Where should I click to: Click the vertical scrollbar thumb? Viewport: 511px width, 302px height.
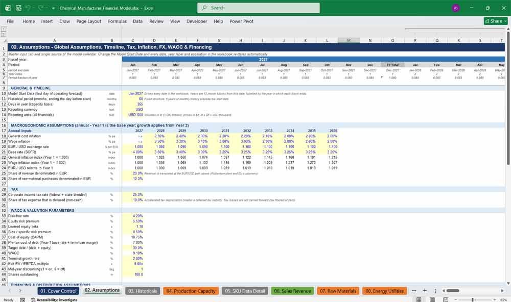click(508, 98)
